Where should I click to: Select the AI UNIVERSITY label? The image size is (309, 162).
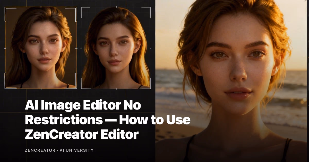pyautogui.click(x=76, y=150)
